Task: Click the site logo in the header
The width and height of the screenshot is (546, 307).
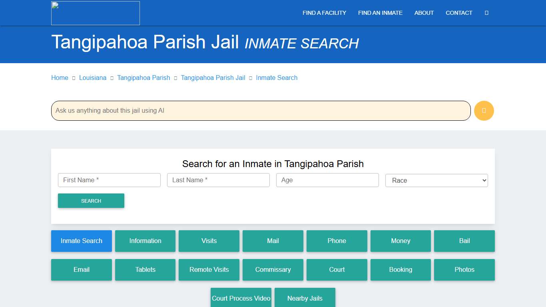Action: [x=95, y=13]
